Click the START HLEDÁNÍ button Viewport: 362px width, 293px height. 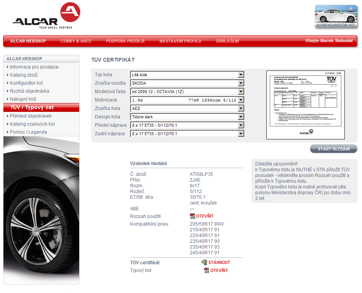[334, 149]
